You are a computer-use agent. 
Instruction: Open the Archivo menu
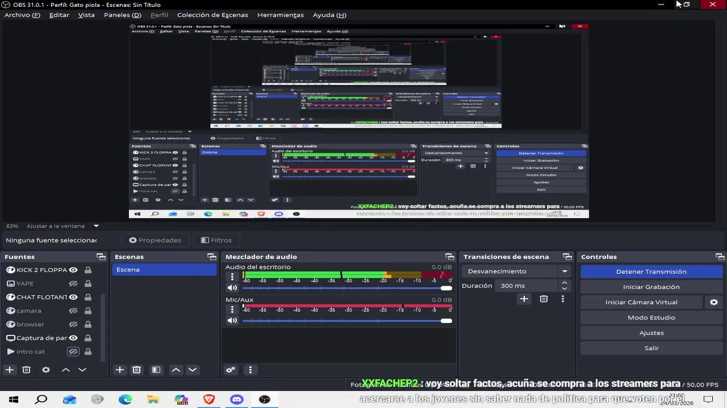pyautogui.click(x=22, y=15)
